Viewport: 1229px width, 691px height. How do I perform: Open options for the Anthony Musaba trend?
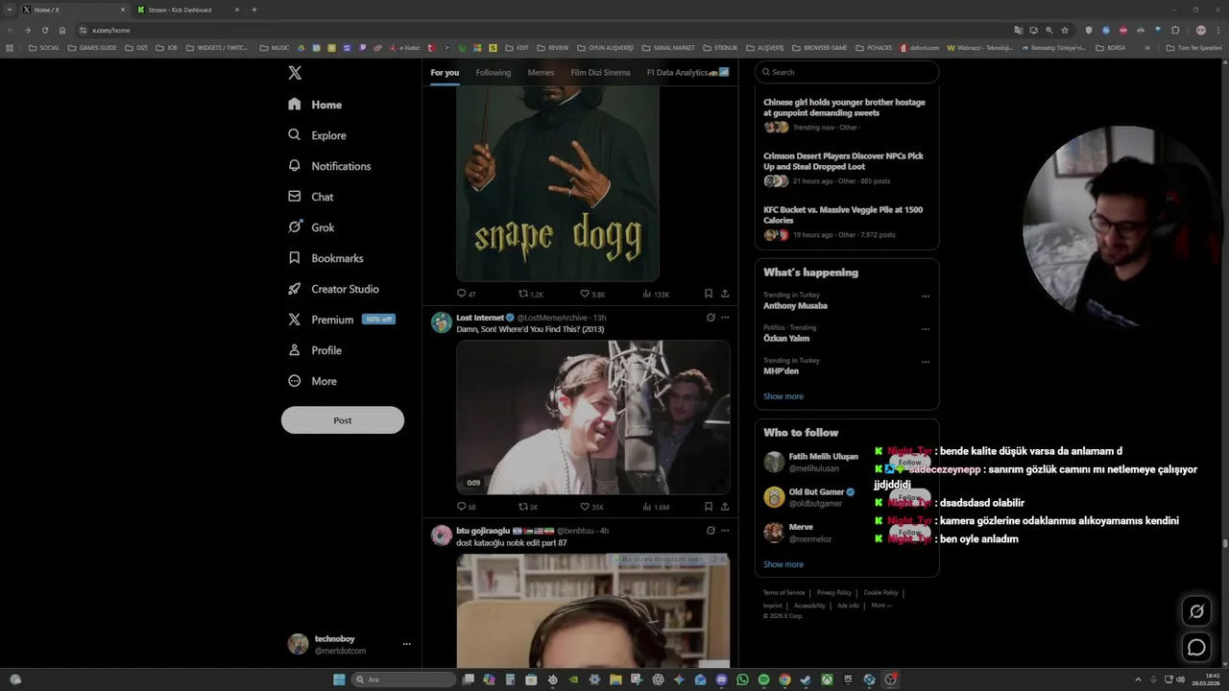(926, 297)
